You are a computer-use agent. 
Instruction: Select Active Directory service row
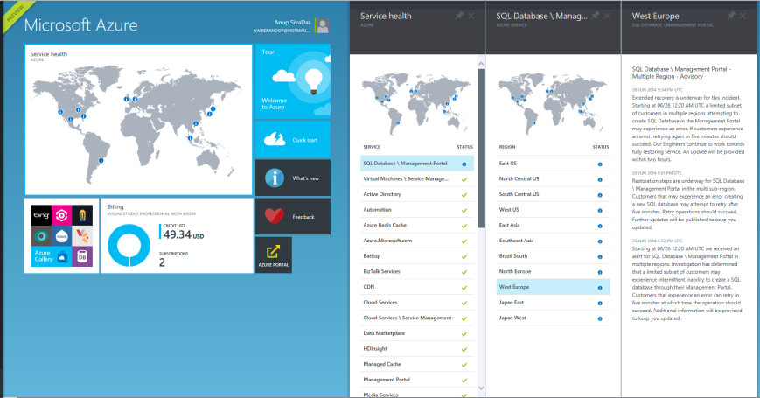[x=417, y=194]
